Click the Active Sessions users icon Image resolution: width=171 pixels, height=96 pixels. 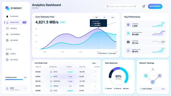[128, 33]
